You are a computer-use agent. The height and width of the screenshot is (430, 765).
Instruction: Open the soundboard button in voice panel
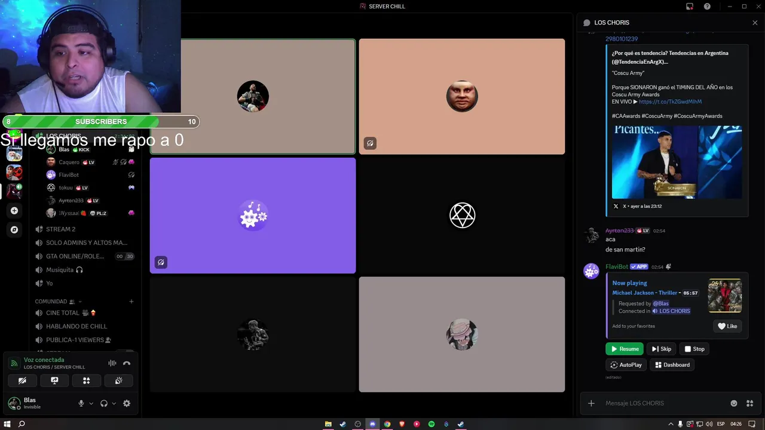coord(118,380)
